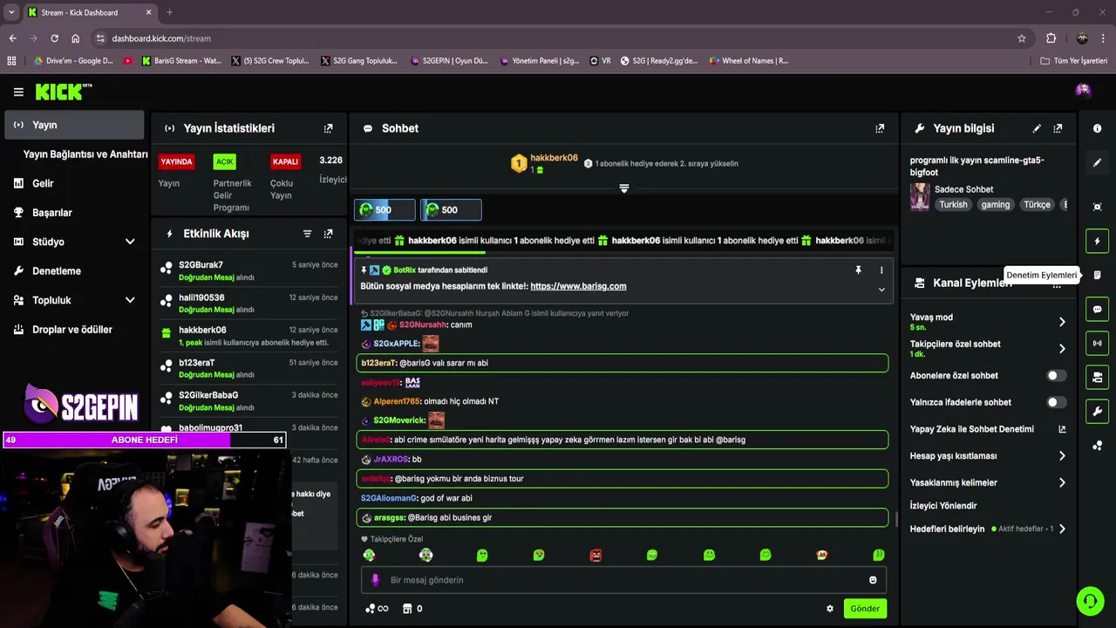Image resolution: width=1116 pixels, height=628 pixels.
Task: Toggle Abonelere özel sohbet switch
Action: (x=1056, y=376)
